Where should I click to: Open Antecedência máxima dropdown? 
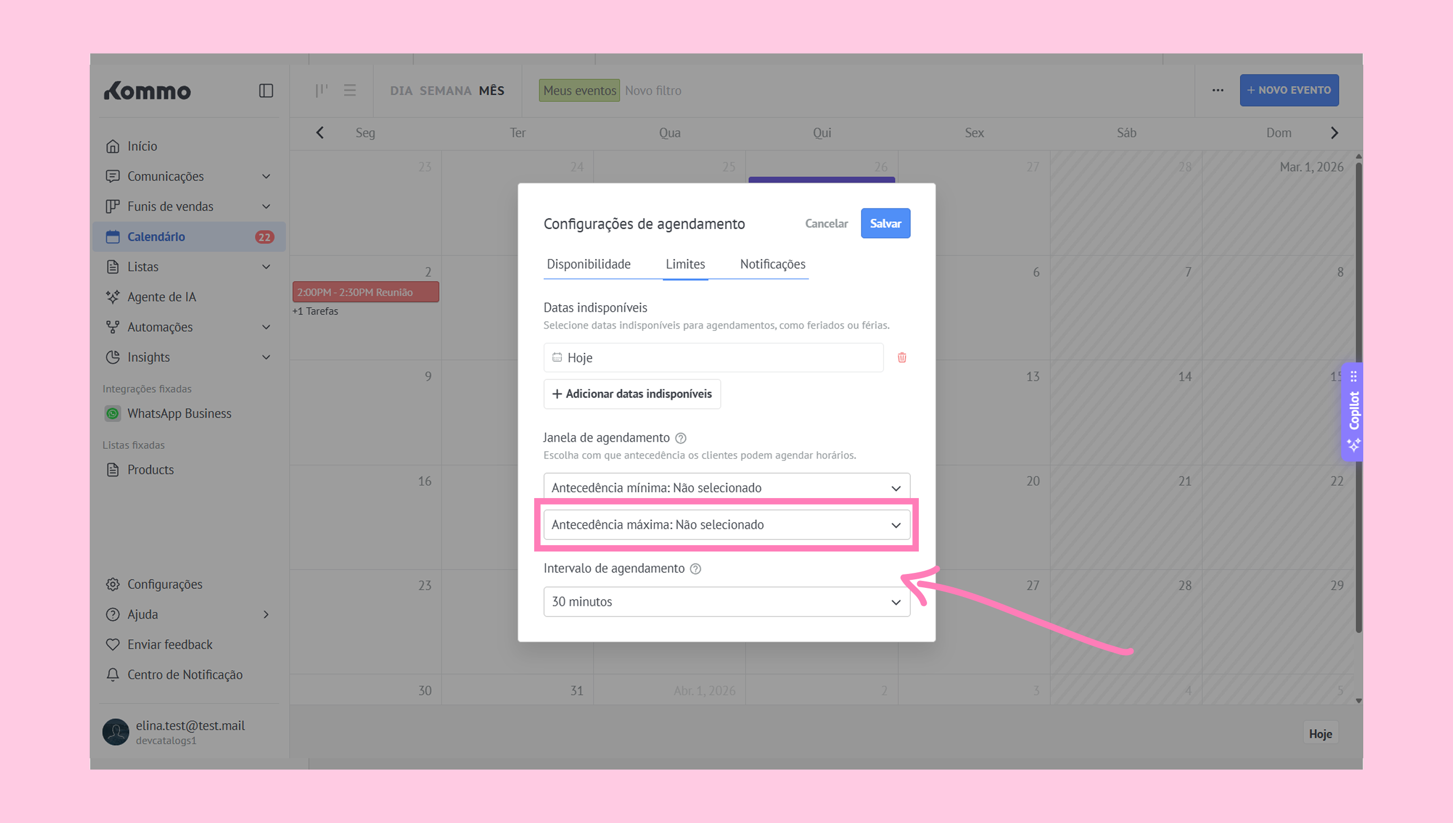(x=726, y=525)
